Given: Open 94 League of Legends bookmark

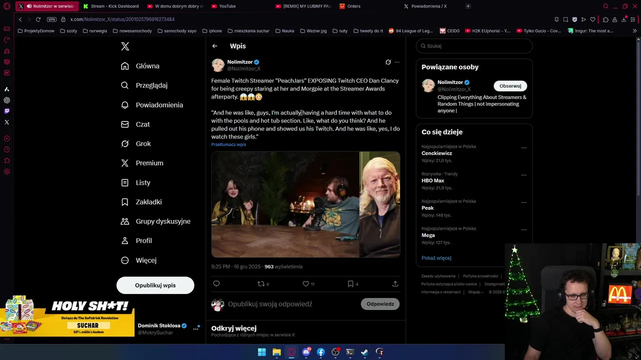Looking at the screenshot, I should click(411, 31).
